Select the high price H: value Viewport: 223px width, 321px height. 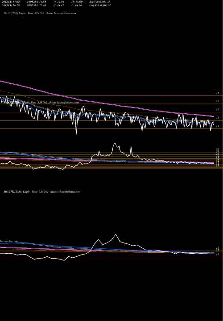click(x=77, y=2)
